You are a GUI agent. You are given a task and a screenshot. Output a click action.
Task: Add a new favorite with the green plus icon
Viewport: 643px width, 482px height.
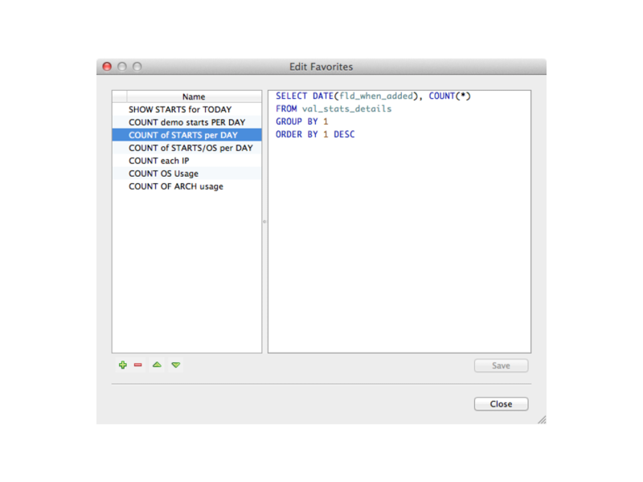[123, 365]
